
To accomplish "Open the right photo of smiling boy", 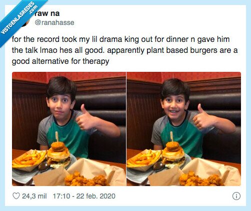I will tap(183, 129).
